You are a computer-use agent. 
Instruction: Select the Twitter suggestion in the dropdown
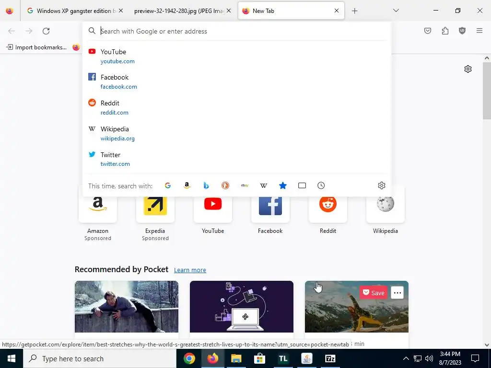[236, 159]
